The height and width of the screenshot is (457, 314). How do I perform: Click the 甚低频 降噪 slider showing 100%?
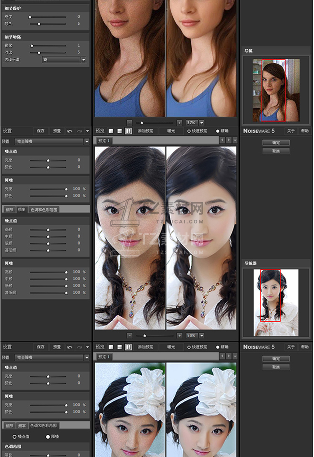pos(49,293)
